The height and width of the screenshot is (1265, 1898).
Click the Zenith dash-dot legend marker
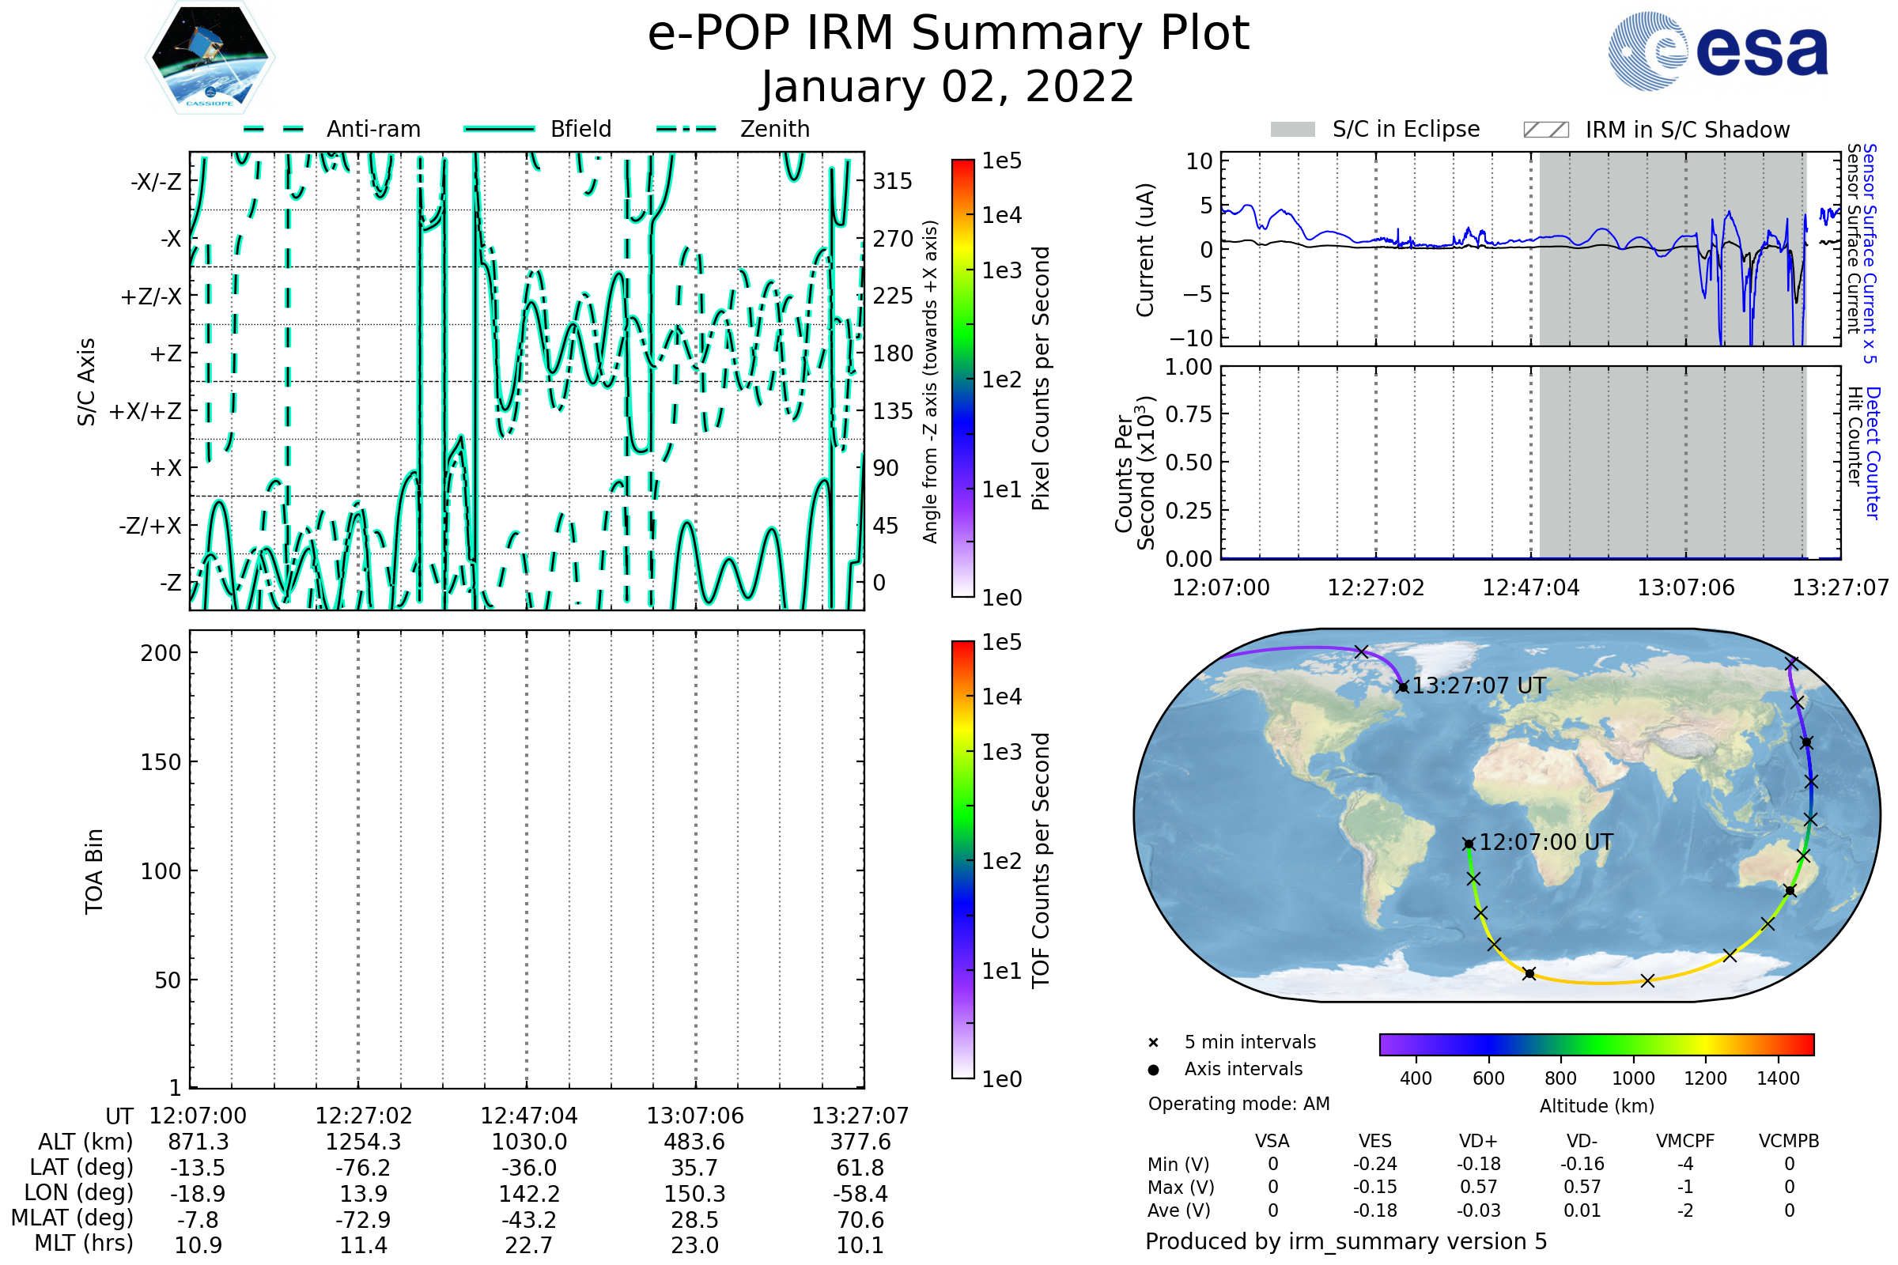tap(686, 129)
